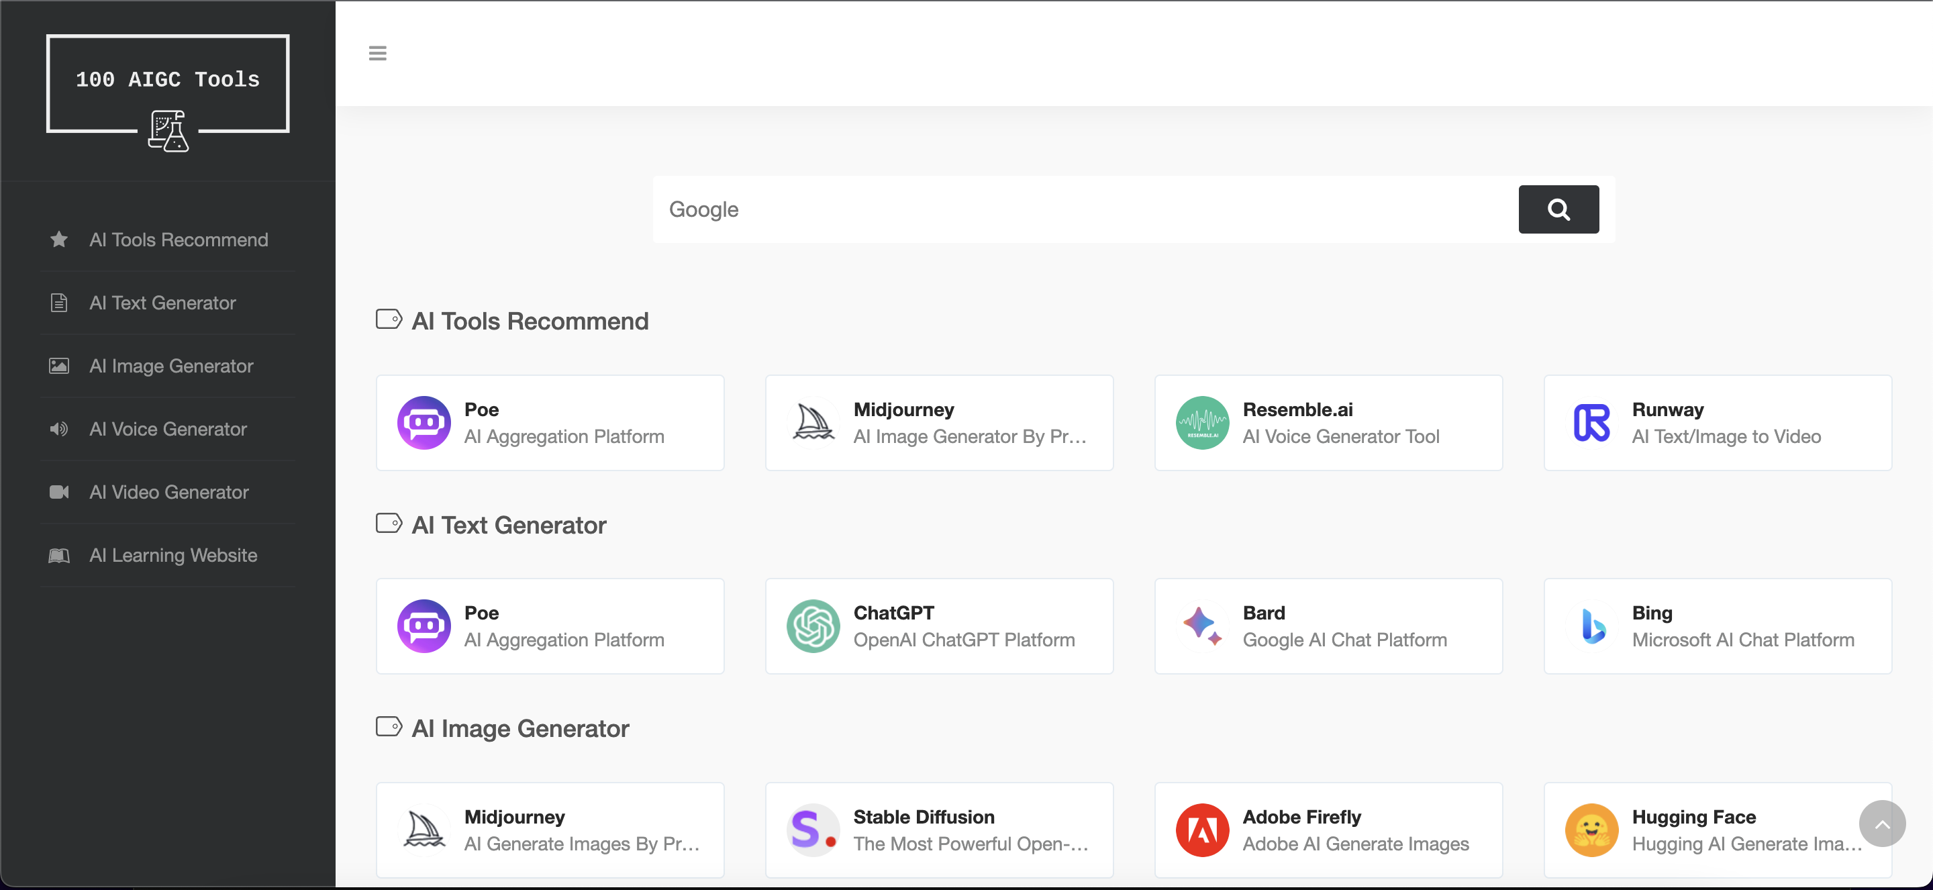Click the Resemble.ai waveform icon
This screenshot has height=890, width=1933.
coord(1202,422)
